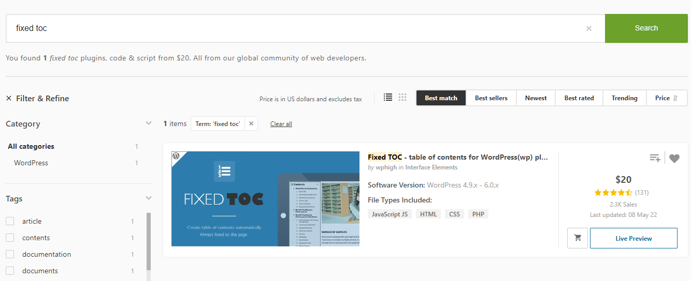
Task: Sort results by Trending
Action: 624,98
